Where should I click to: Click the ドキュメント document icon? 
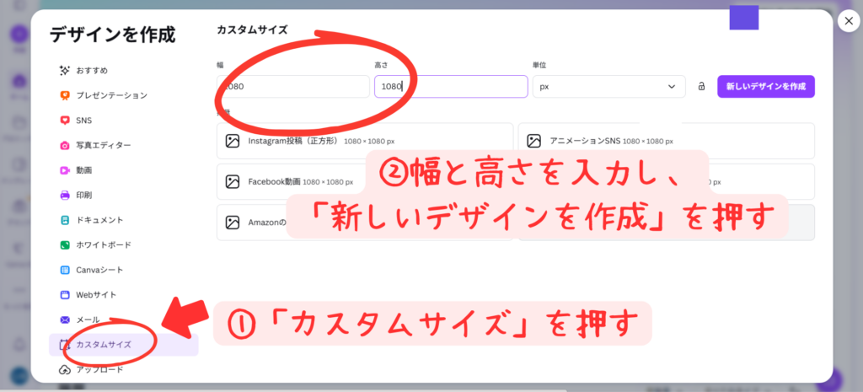click(65, 220)
